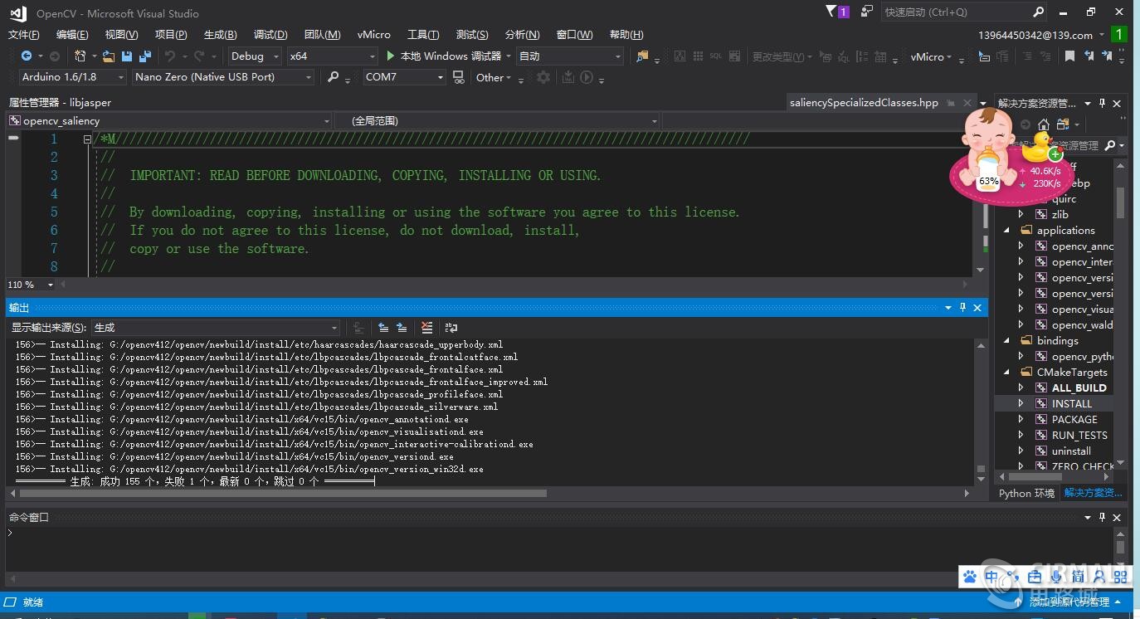
Task: Open the Arduino 1.6/1.8 version dropdown
Action: click(72, 77)
